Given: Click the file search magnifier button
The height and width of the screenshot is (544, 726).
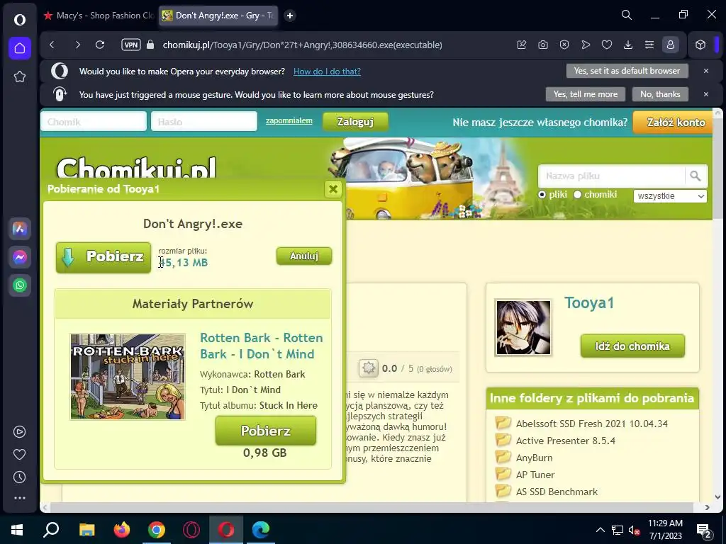Looking at the screenshot, I should (x=696, y=176).
